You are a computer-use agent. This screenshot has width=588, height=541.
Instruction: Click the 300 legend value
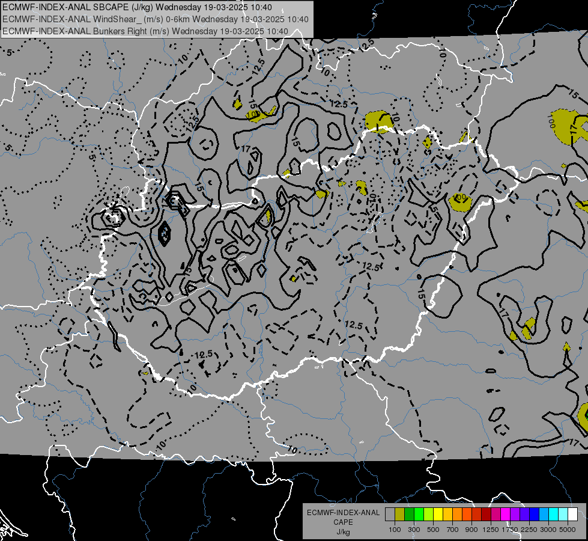[x=414, y=530]
